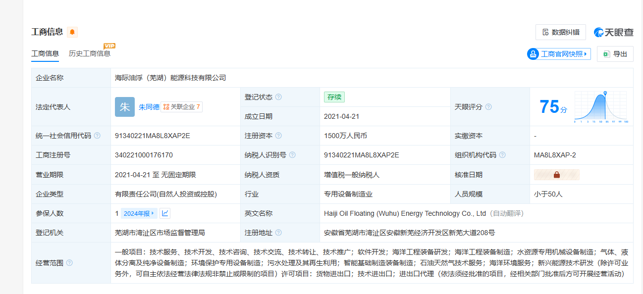Click the registered address 新芜大道208号
Viewport: 643px width, 294px height.
pos(409,233)
